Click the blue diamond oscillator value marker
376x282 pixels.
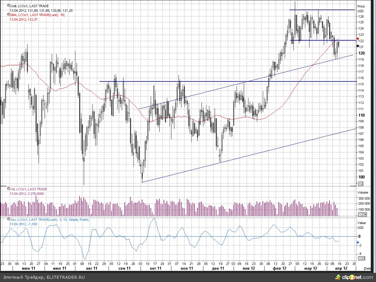pyautogui.click(x=358, y=242)
